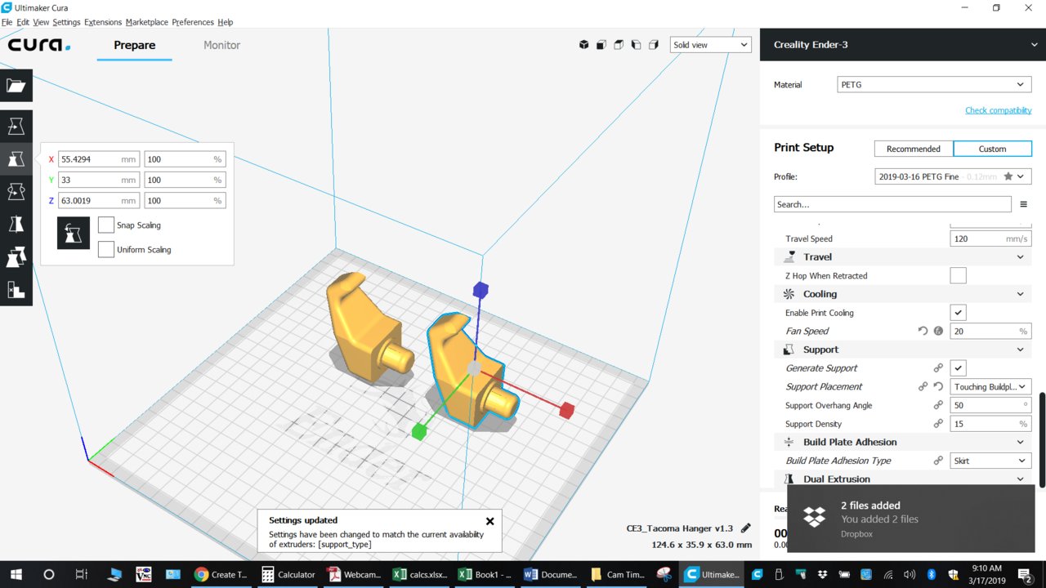Click the Fan Speed function info icon

(x=938, y=331)
